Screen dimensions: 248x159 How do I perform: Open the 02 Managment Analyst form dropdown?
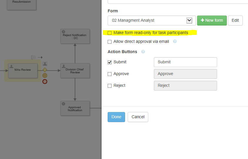189,21
